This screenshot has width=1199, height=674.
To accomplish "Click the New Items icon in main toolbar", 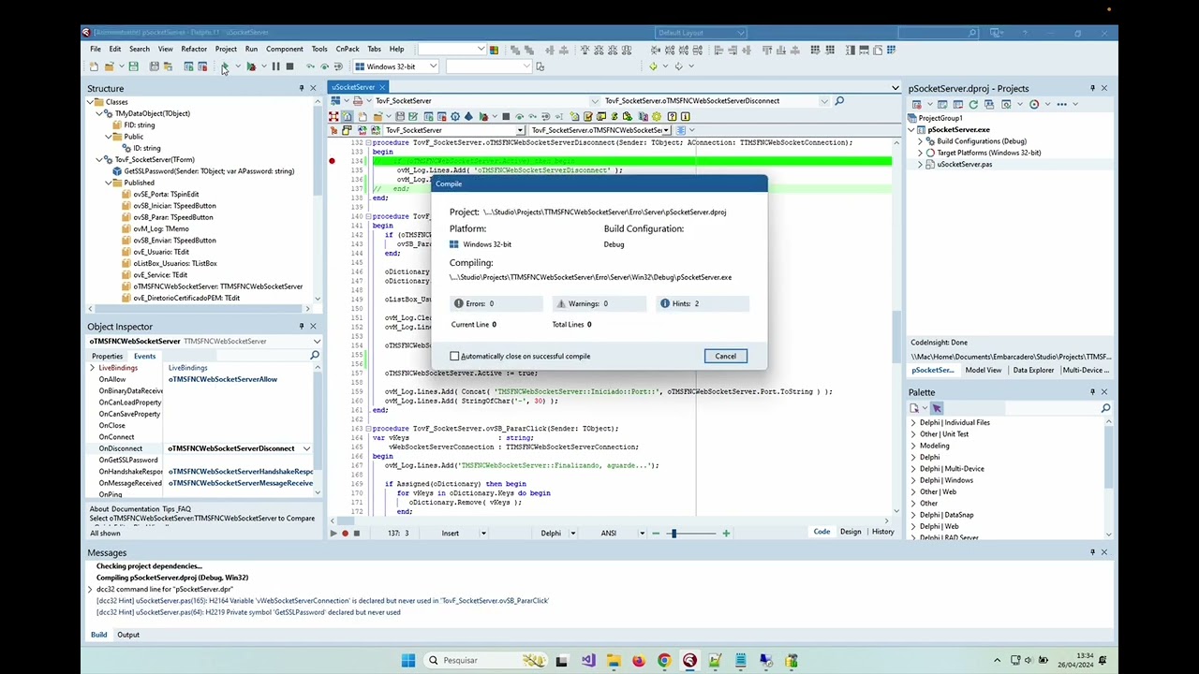I will click(x=94, y=66).
